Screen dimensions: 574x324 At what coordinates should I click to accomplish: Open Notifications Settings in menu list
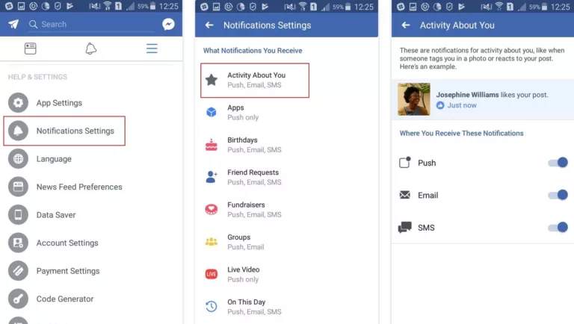coord(64,131)
